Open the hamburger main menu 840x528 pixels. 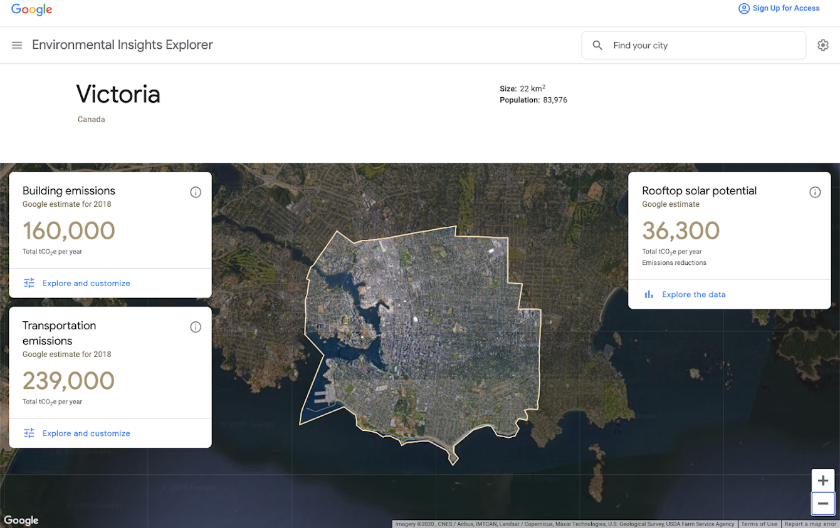pyautogui.click(x=17, y=45)
